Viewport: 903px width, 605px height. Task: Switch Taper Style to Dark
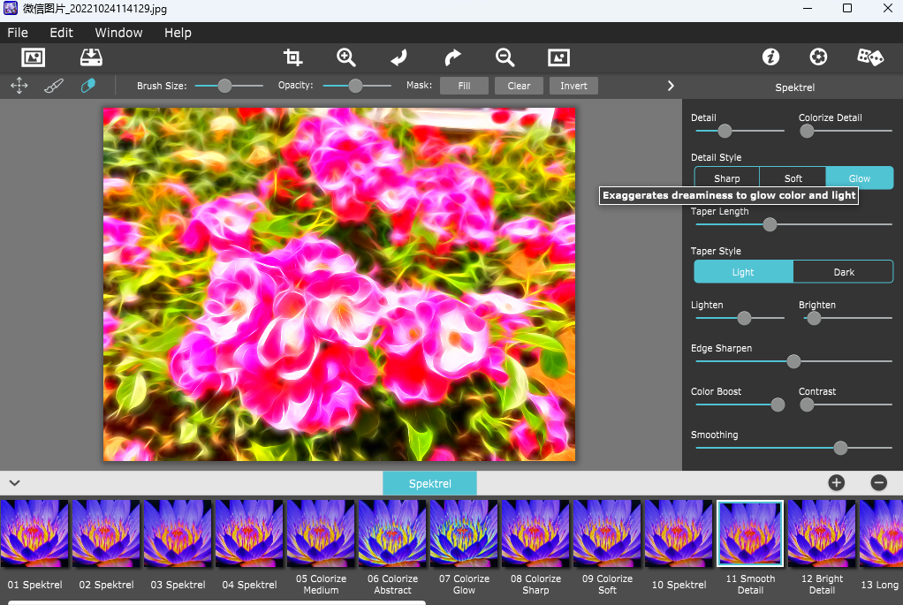tap(843, 272)
